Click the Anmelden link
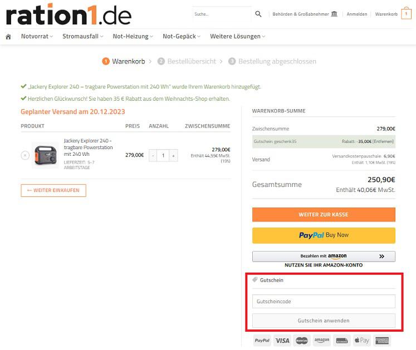Viewport: 416px width, 350px height. click(357, 14)
